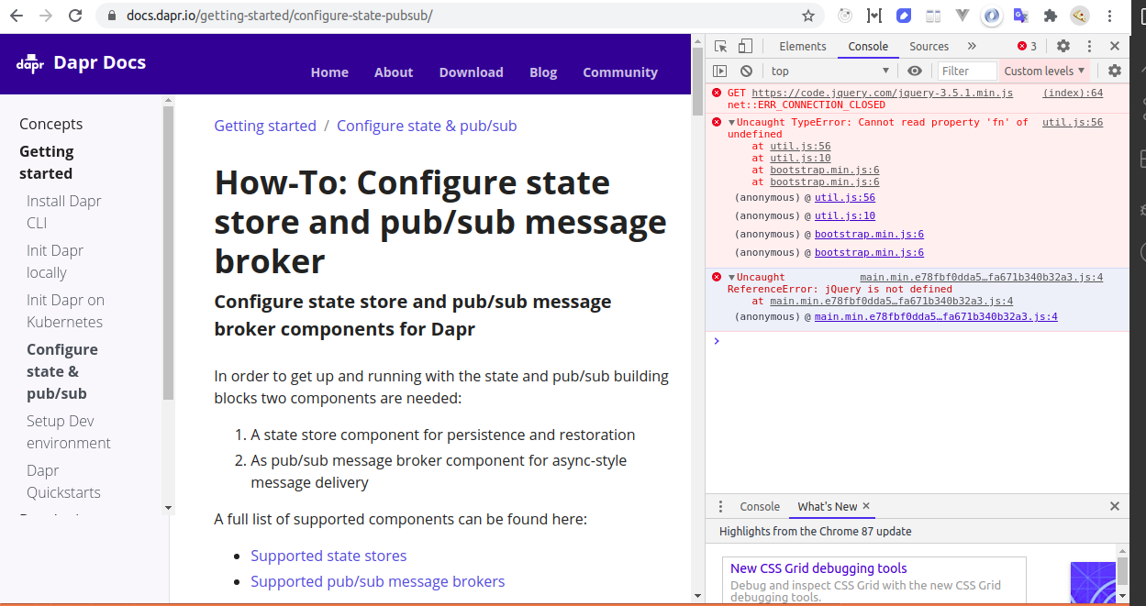Click the sidebar scrollbar down arrow
This screenshot has height=606, width=1146.
pos(168,507)
